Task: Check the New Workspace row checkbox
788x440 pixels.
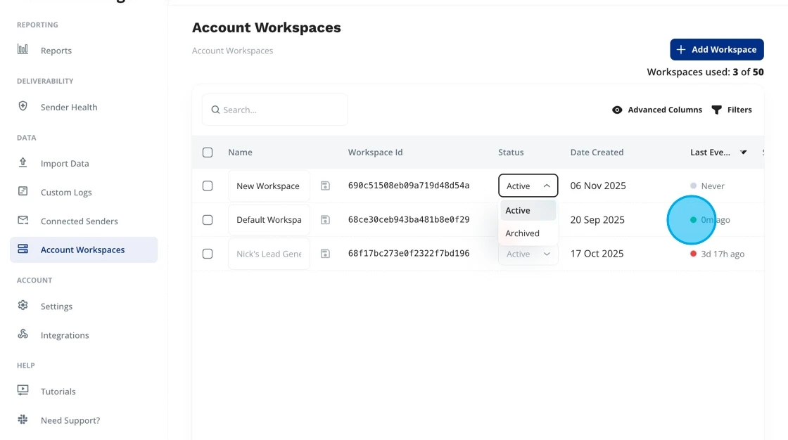Action: (207, 185)
